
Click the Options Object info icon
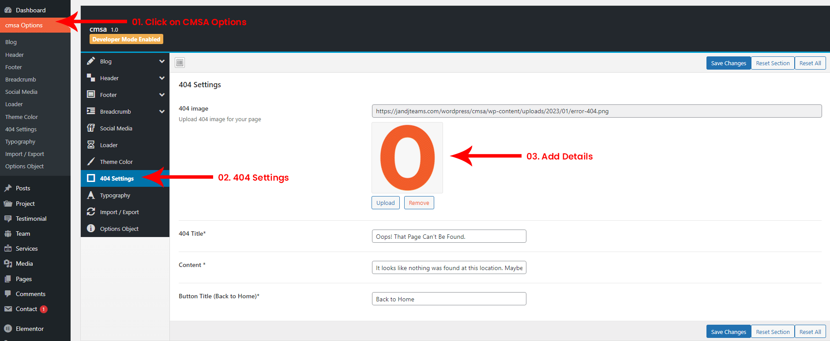coord(91,229)
